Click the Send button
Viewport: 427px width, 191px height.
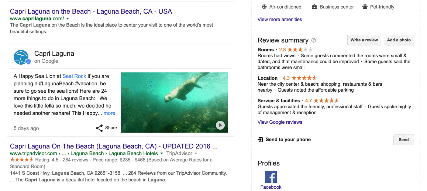(404, 140)
